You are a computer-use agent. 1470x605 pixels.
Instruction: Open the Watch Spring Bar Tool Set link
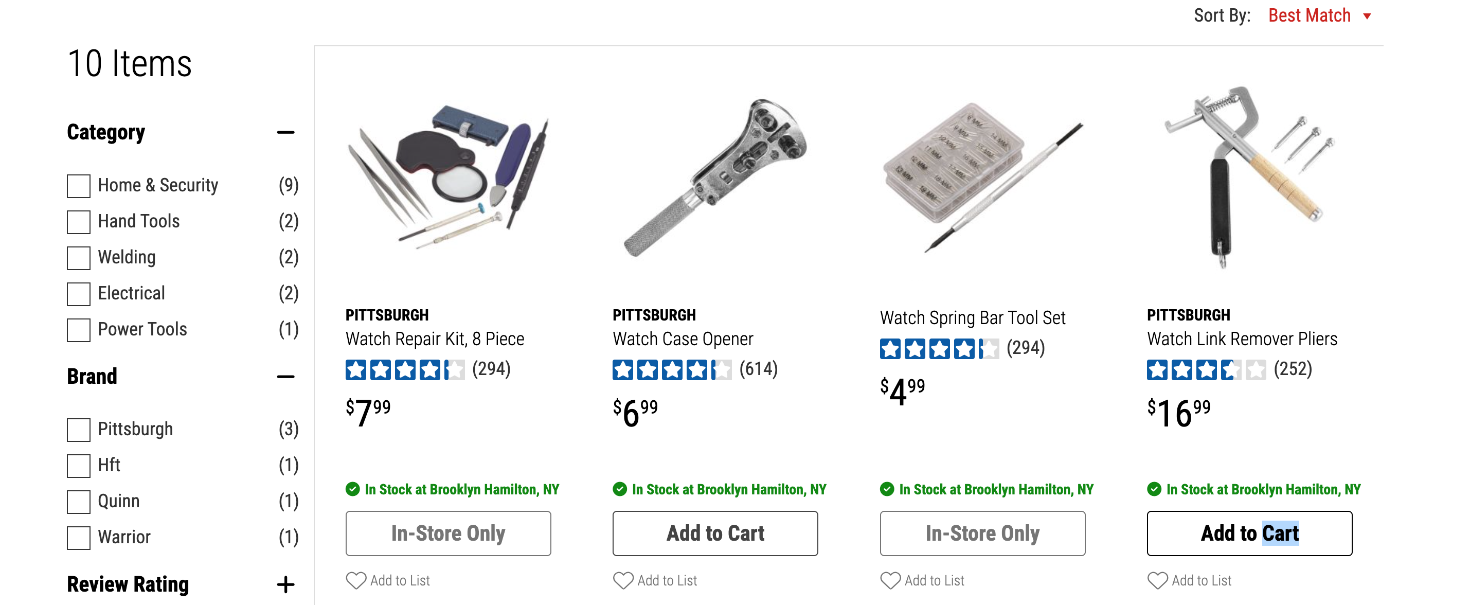click(973, 317)
